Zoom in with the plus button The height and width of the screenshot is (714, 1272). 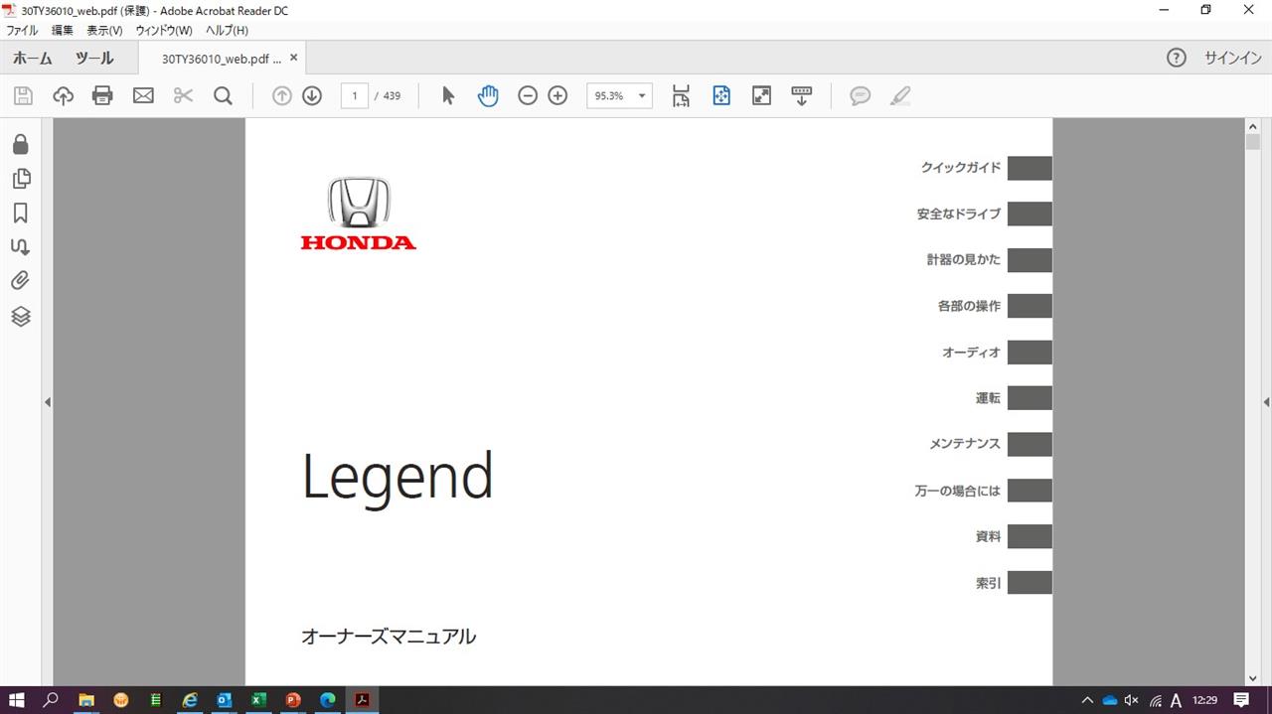click(557, 96)
